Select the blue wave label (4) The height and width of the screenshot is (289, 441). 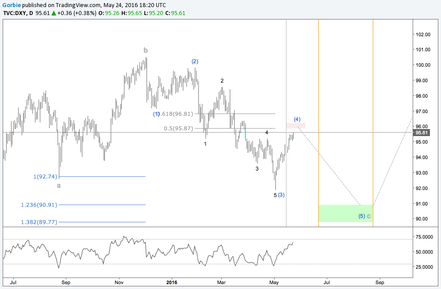297,119
